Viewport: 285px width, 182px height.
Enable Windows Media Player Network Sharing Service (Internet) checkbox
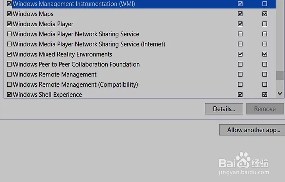(x=9, y=44)
